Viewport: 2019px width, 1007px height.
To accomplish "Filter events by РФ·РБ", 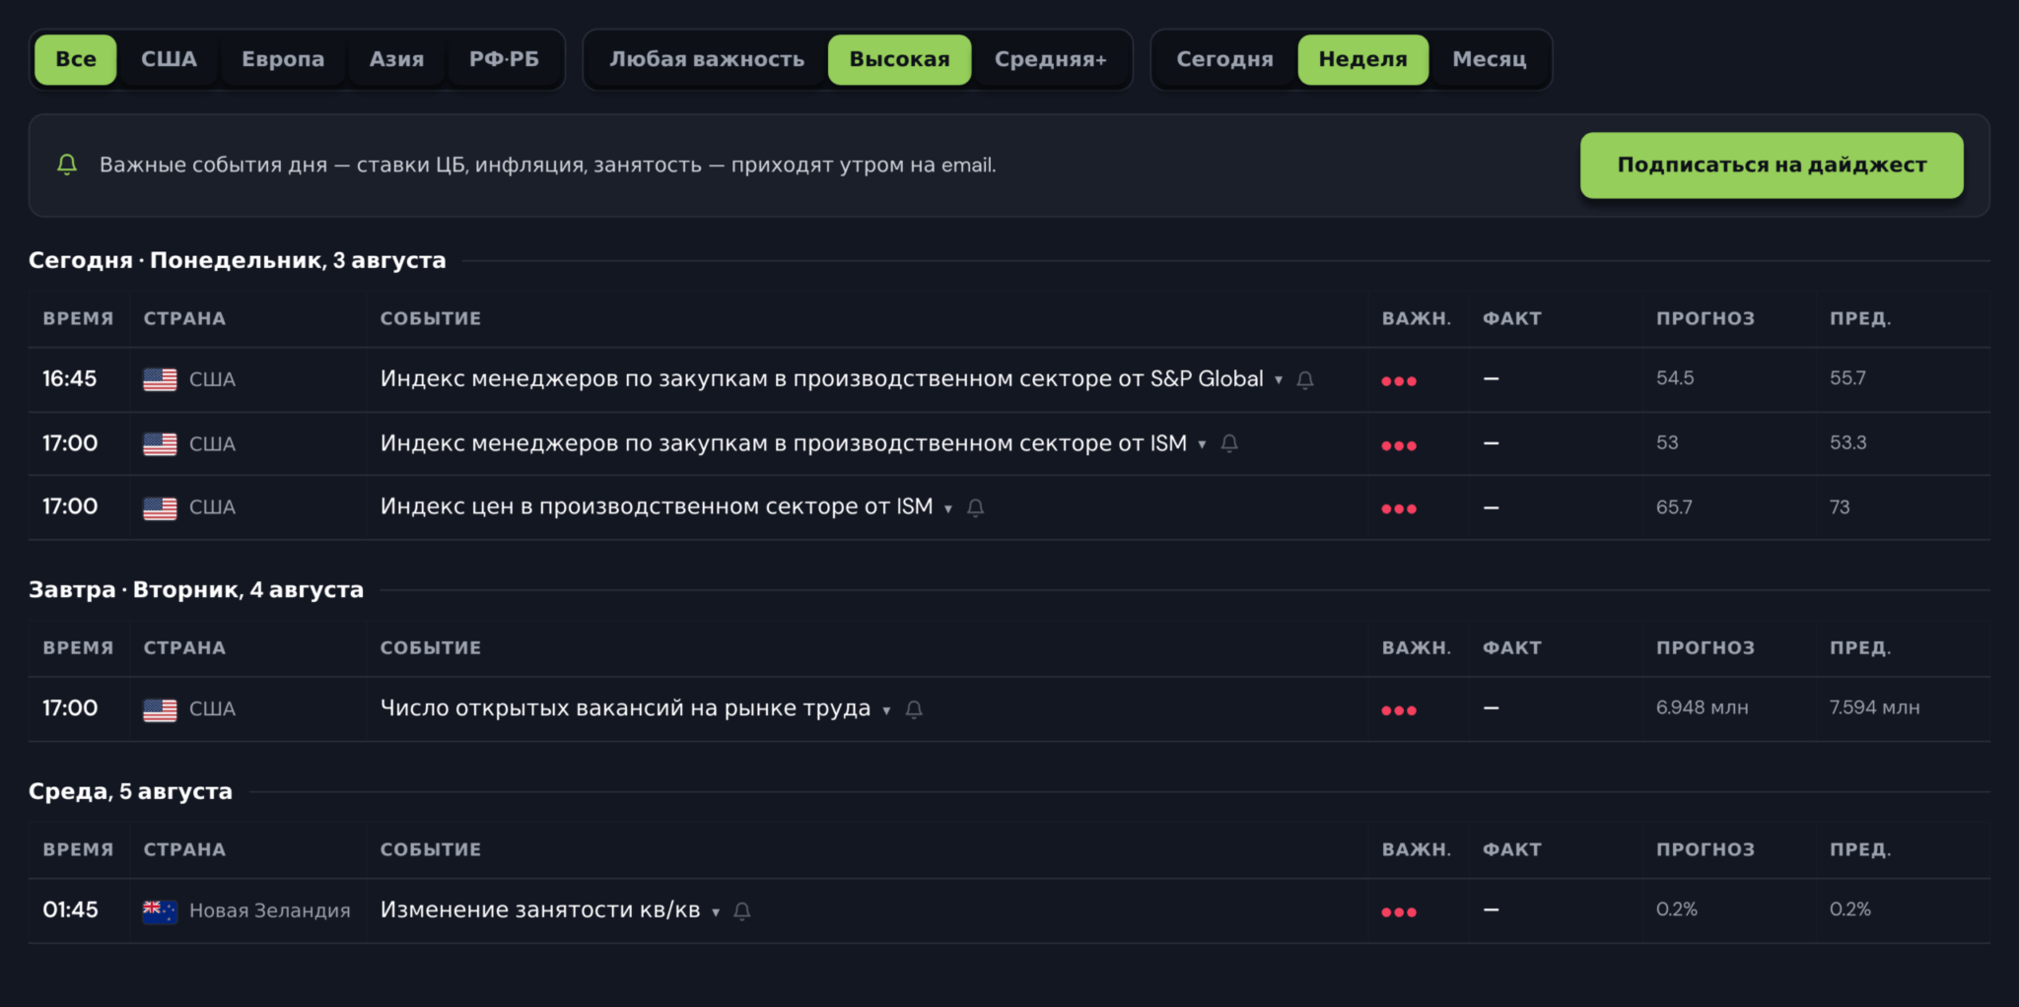I will [504, 59].
